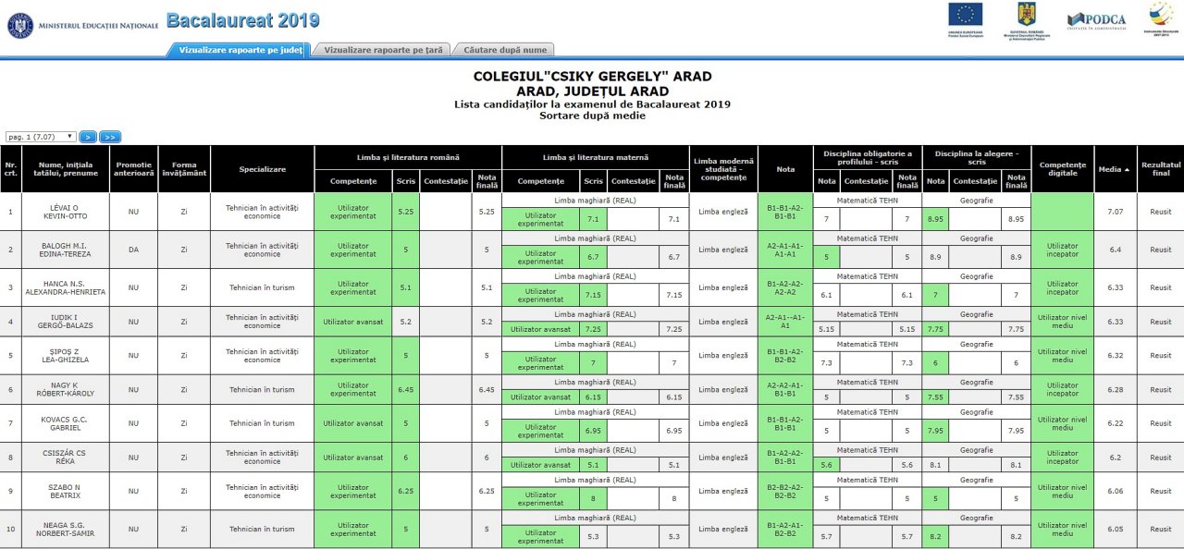
Task: Click the 'Forma învățământ' column header
Action: [184, 169]
